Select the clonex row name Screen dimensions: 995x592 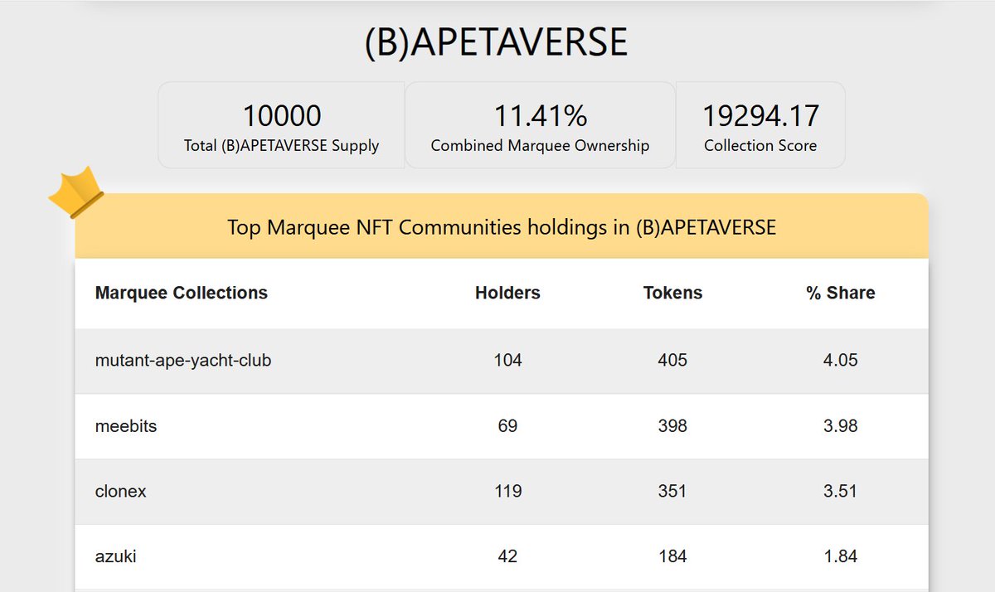pyautogui.click(x=121, y=491)
